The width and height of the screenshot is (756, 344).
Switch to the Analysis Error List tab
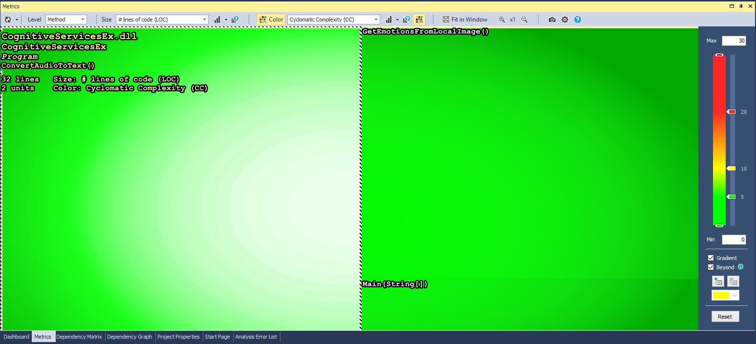(256, 337)
